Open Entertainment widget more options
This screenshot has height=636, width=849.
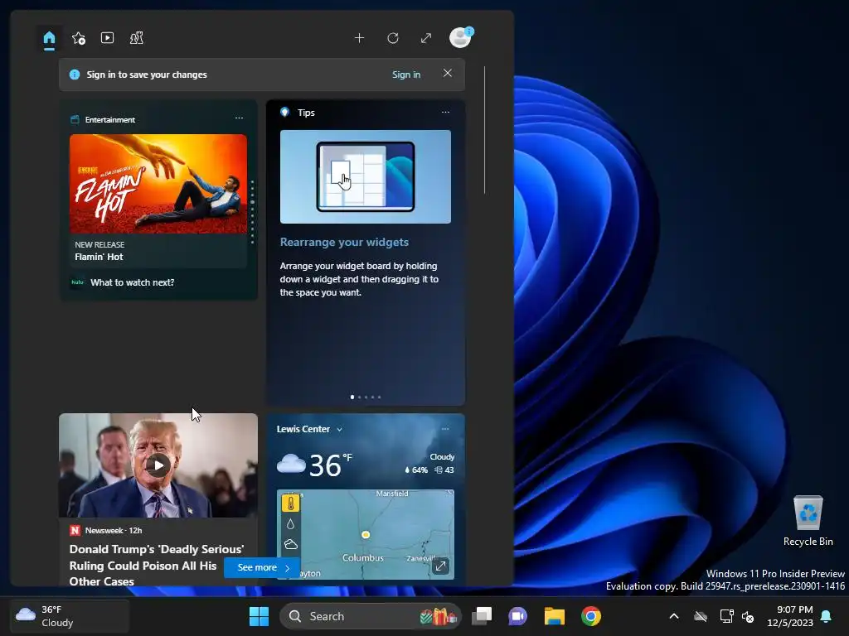click(x=239, y=118)
